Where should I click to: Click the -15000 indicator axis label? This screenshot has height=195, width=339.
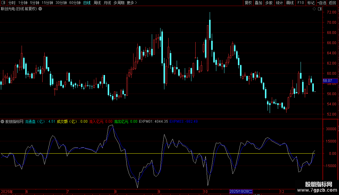(330, 166)
